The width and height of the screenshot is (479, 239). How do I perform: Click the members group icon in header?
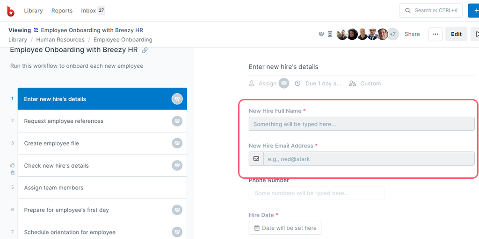point(321,34)
